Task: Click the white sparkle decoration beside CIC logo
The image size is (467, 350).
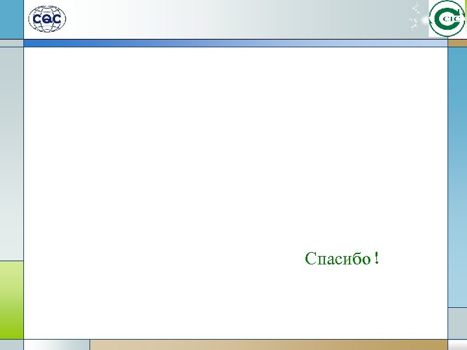Action: coord(416,17)
